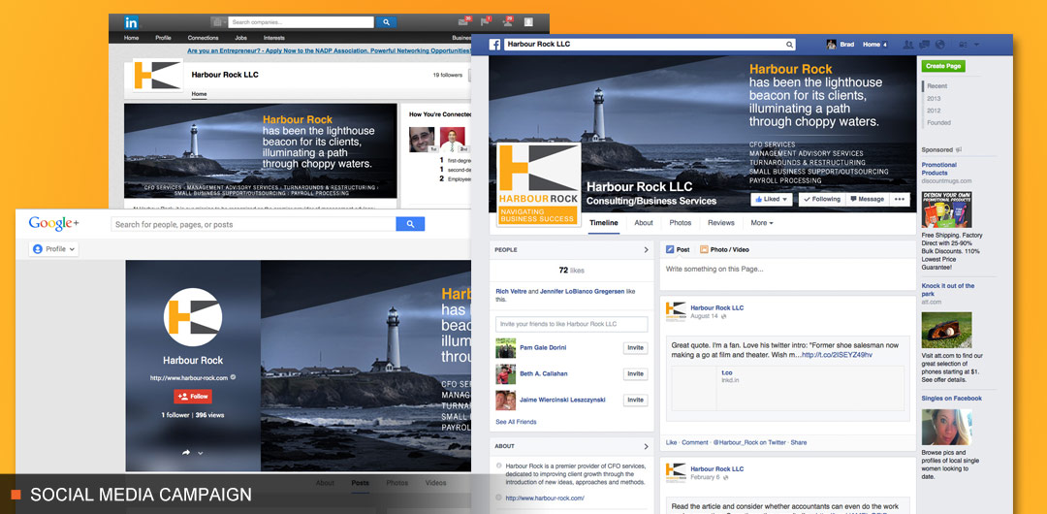This screenshot has width=1047, height=514.
Task: Open LinkedIn notifications flag icon
Action: tap(486, 22)
